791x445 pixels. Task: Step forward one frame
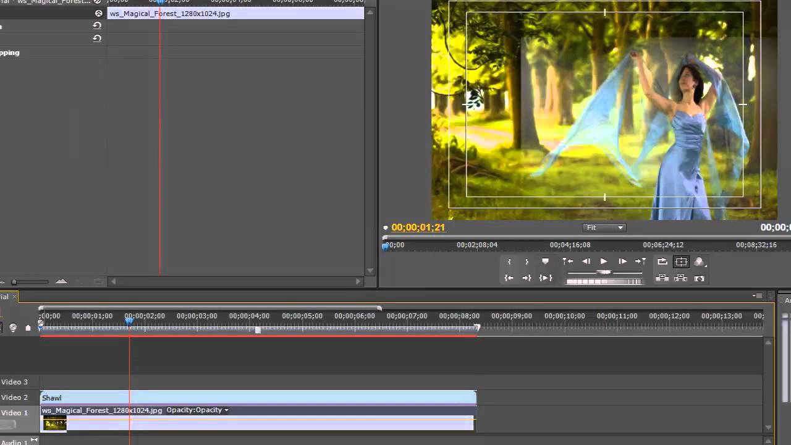[x=622, y=261]
